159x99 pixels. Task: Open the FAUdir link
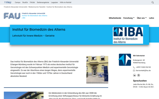click(x=32, y=2)
